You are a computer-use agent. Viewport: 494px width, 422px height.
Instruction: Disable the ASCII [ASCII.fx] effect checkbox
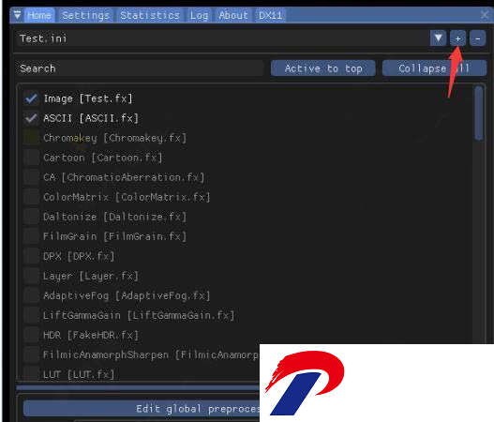(31, 118)
